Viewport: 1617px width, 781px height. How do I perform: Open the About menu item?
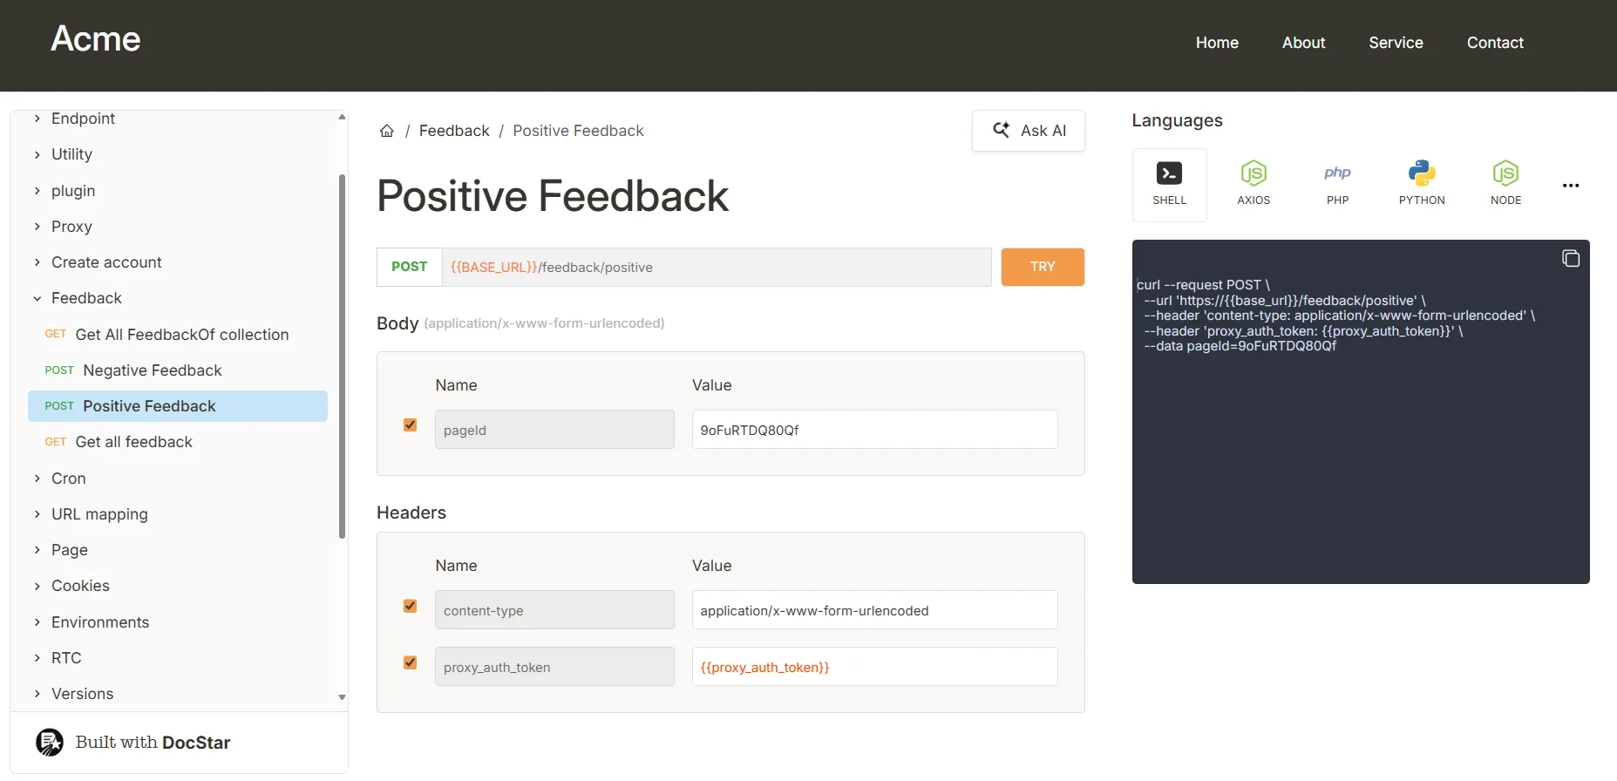pos(1303,43)
